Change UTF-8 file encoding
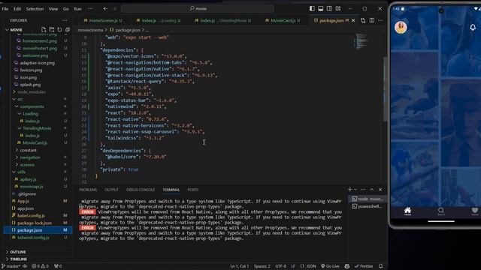Image resolution: width=481 pixels, height=270 pixels. tap(280, 266)
